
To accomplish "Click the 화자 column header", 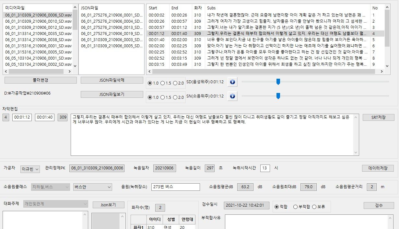I will (x=198, y=8).
